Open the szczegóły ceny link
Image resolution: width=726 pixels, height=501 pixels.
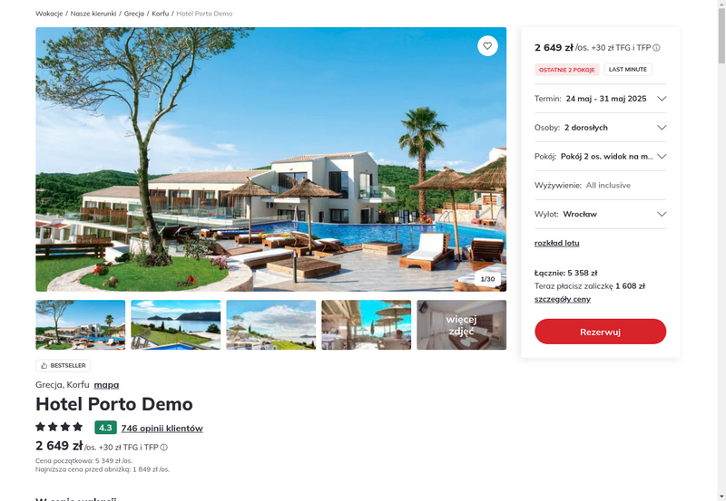pyautogui.click(x=562, y=299)
